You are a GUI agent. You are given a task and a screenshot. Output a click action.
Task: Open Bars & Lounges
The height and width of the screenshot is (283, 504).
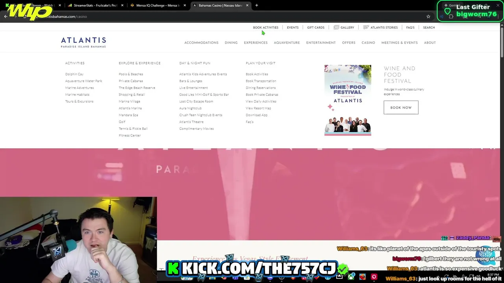pos(191,81)
